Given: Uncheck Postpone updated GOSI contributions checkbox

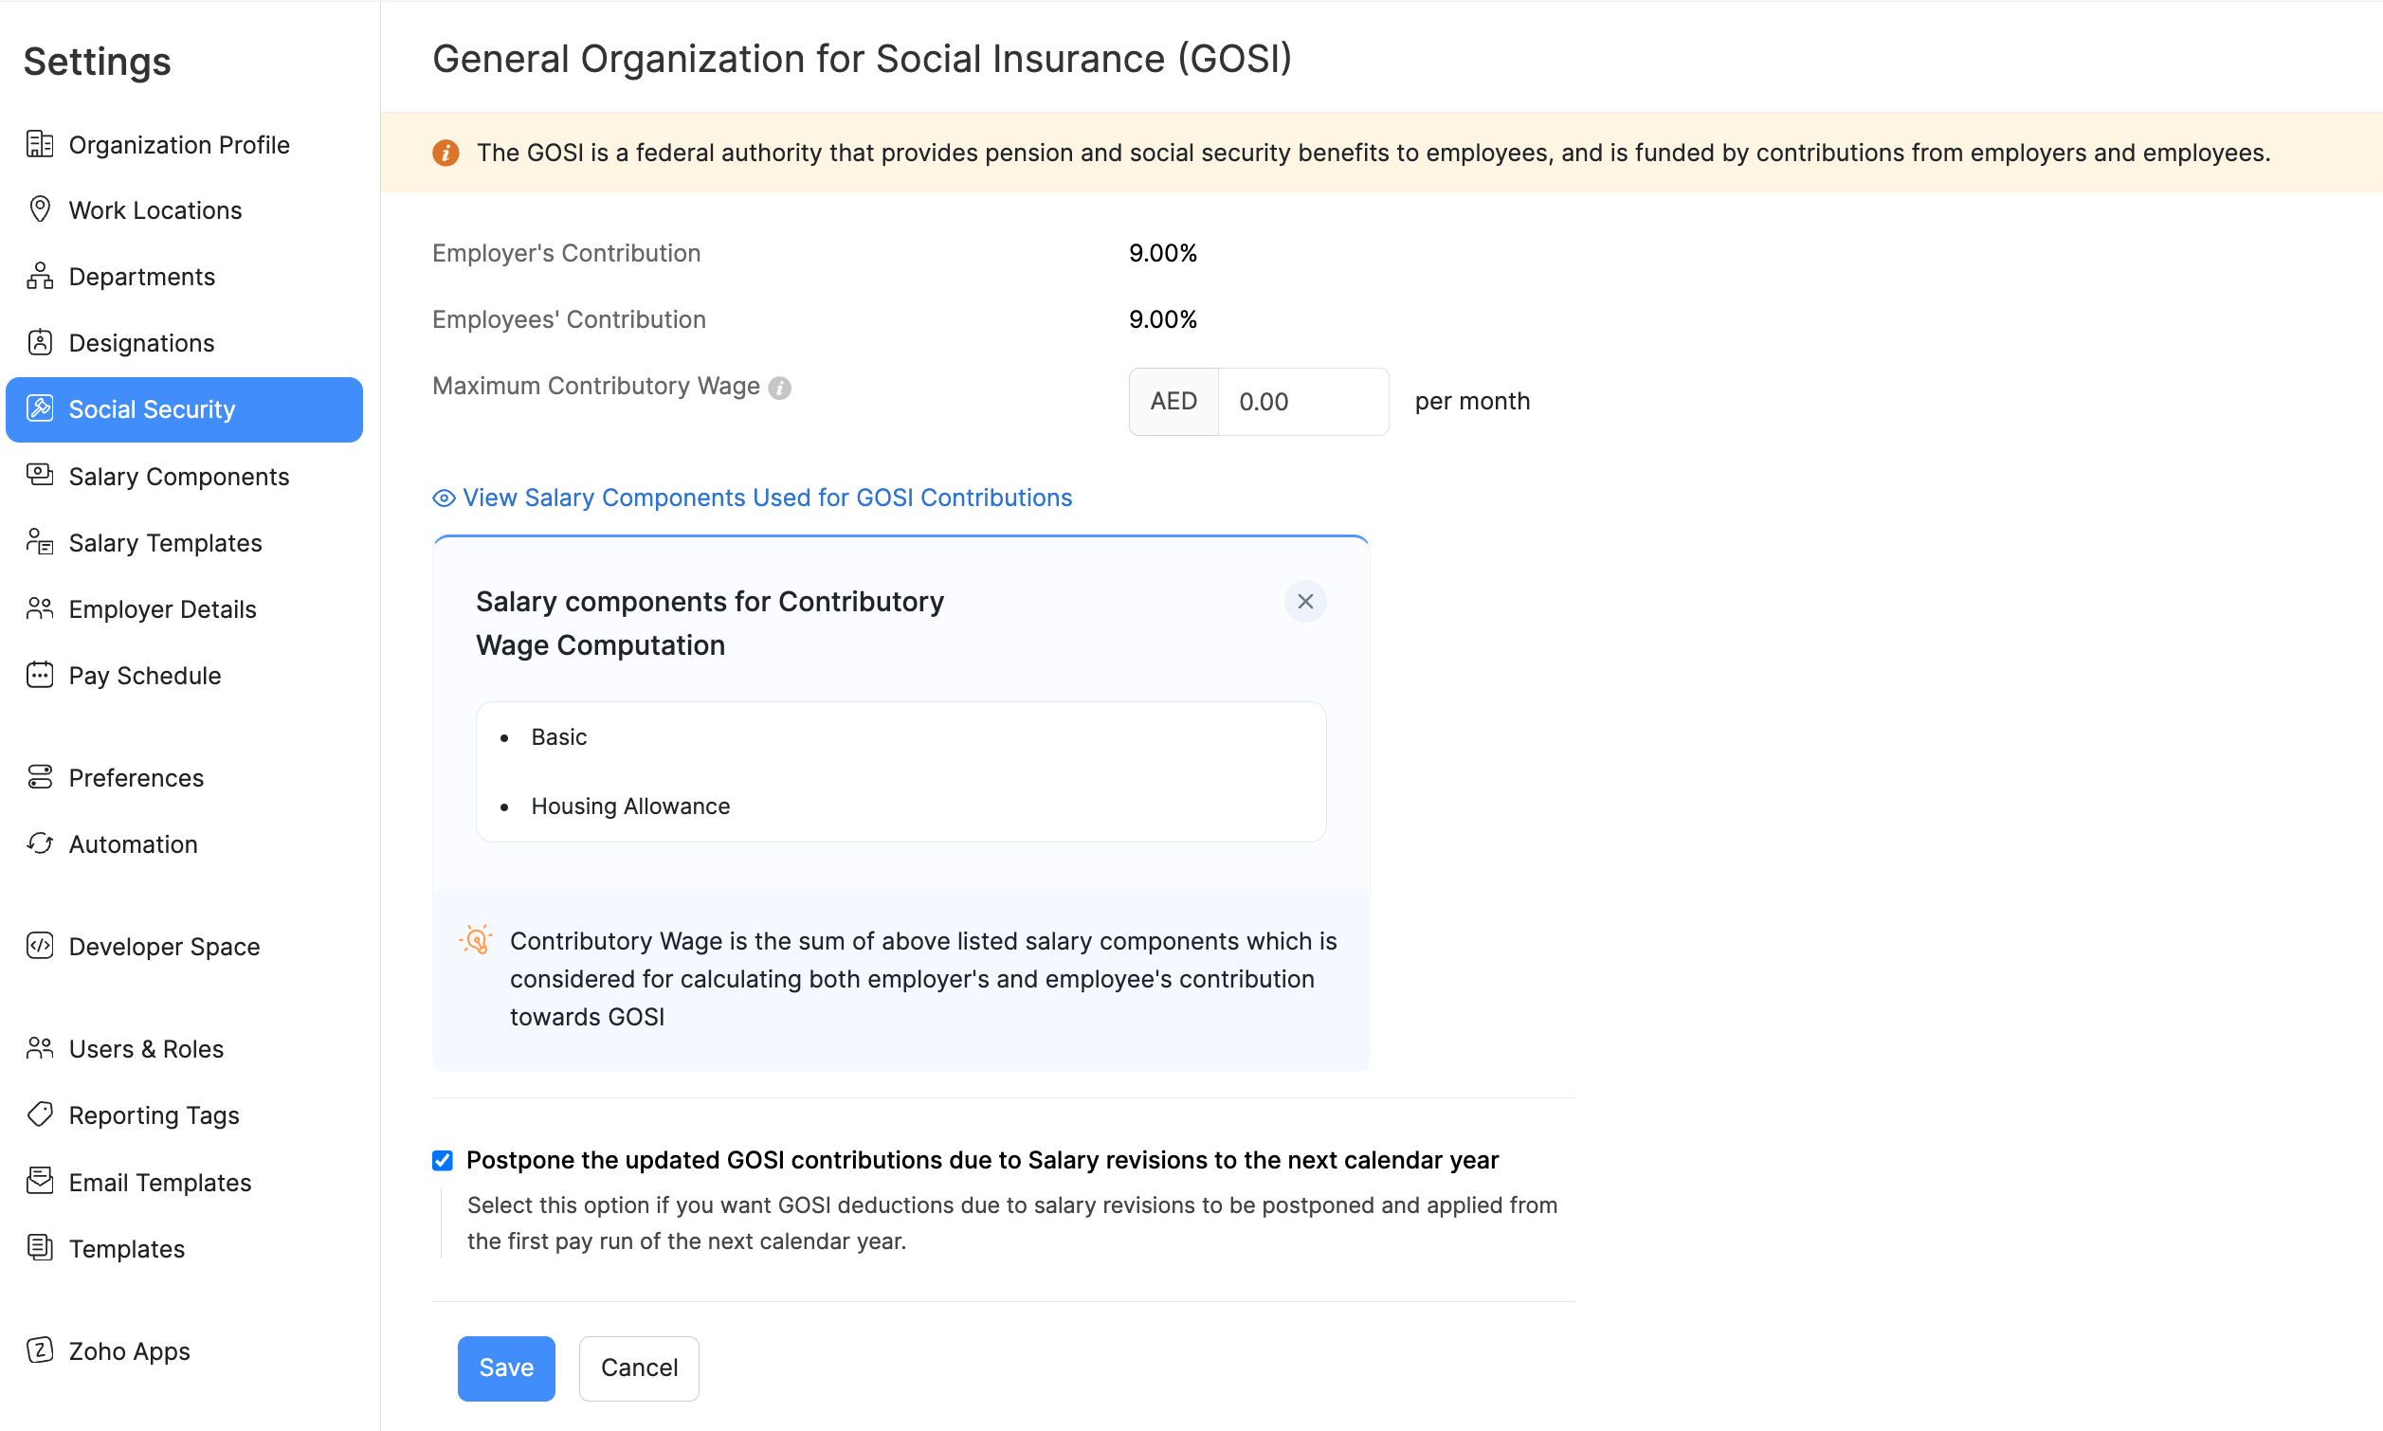Looking at the screenshot, I should (x=443, y=1160).
